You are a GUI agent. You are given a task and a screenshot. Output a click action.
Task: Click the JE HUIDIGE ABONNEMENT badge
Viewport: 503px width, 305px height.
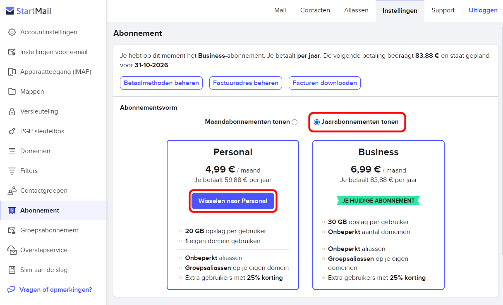tap(378, 201)
